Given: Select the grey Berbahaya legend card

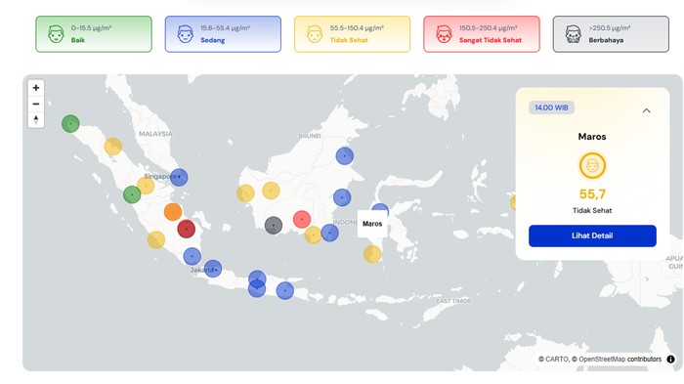Looking at the screenshot, I should (611, 34).
